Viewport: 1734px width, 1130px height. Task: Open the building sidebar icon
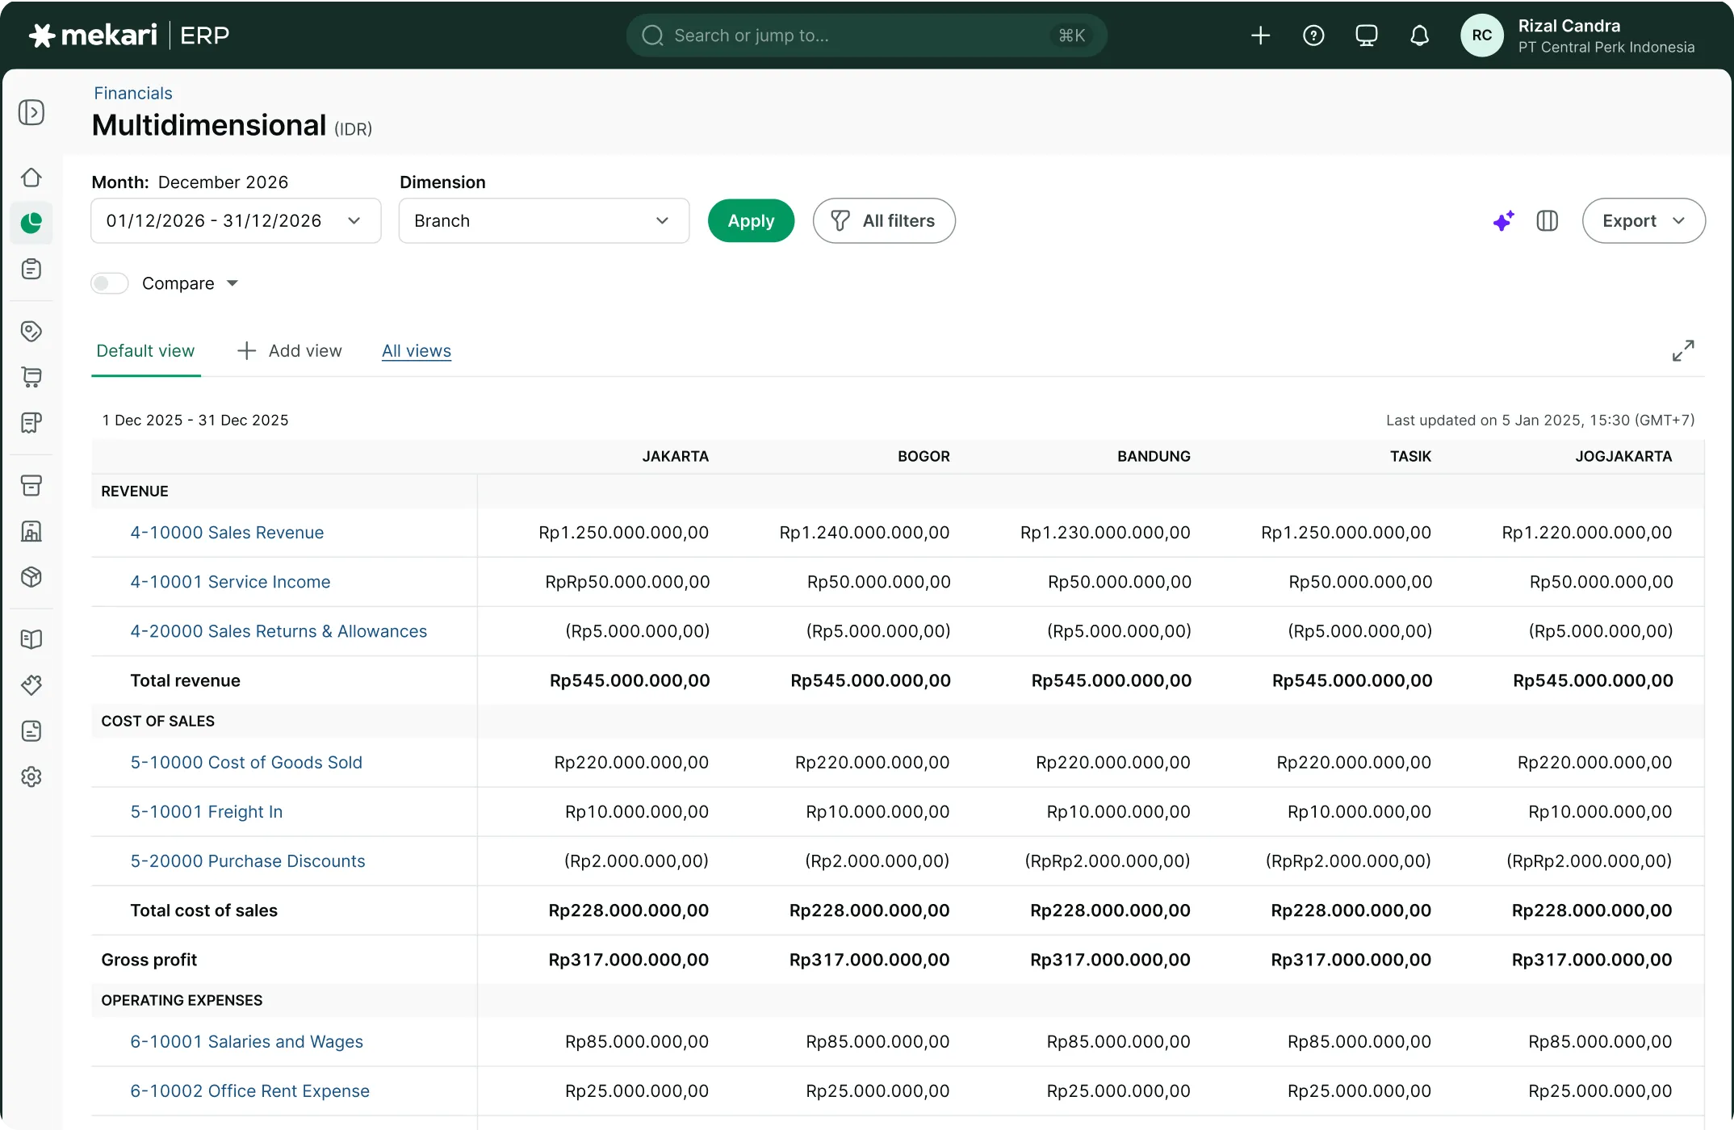(31, 531)
